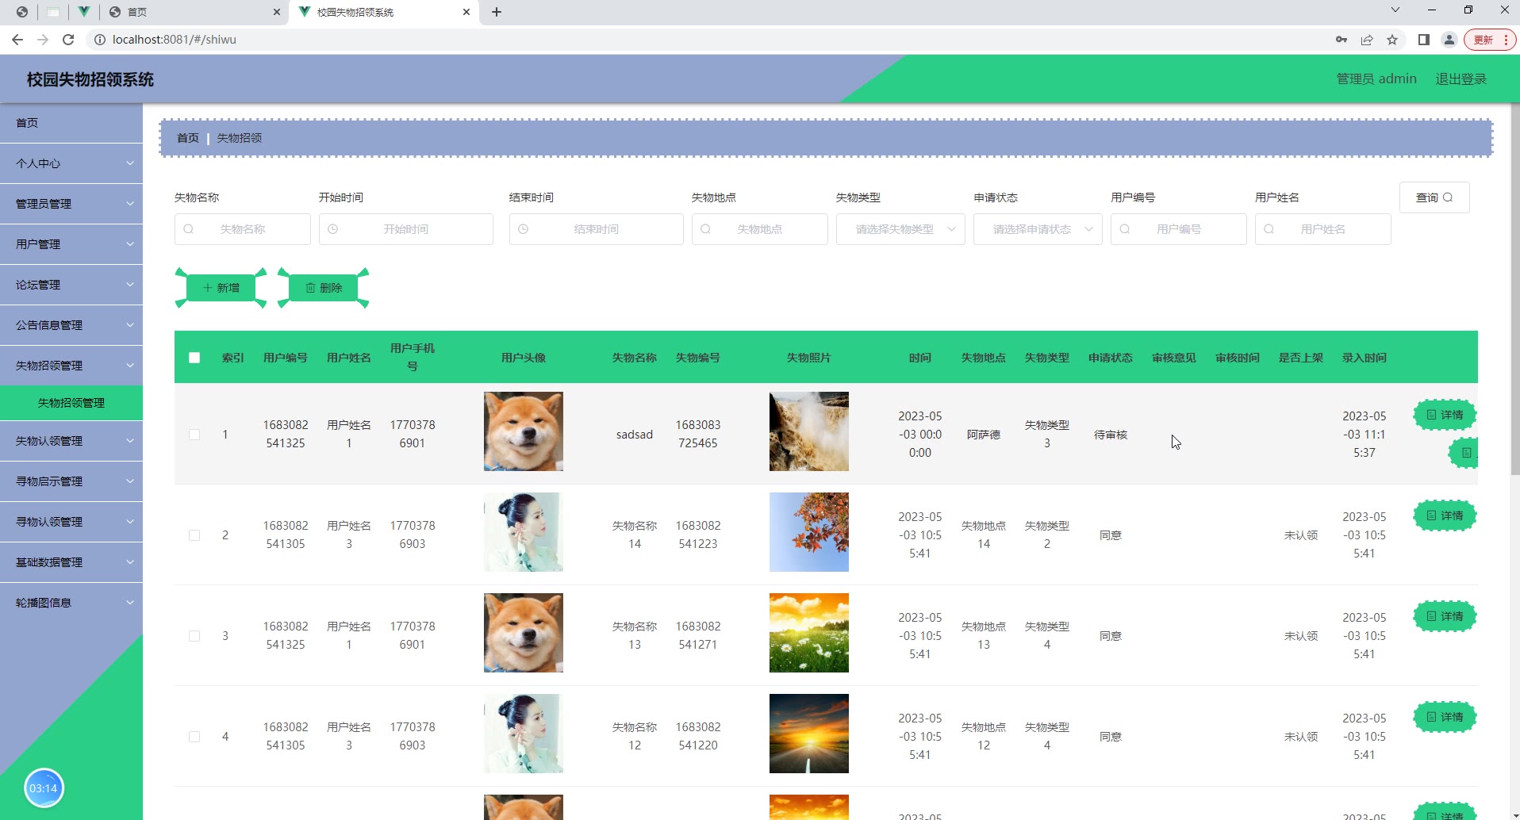The image size is (1520, 820).
Task: Focus the 结束时间 date field
Action: pos(597,229)
